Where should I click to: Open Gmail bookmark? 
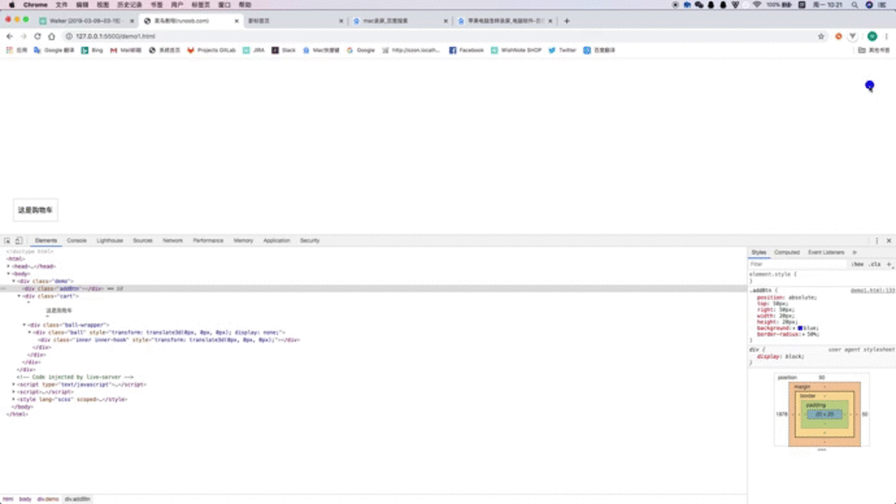[x=126, y=50]
